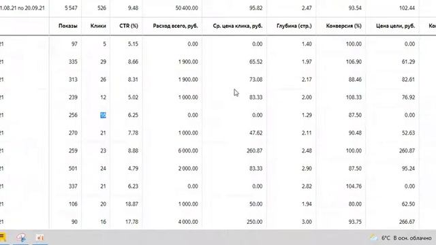Click the impressions cell '337'

click(73, 186)
